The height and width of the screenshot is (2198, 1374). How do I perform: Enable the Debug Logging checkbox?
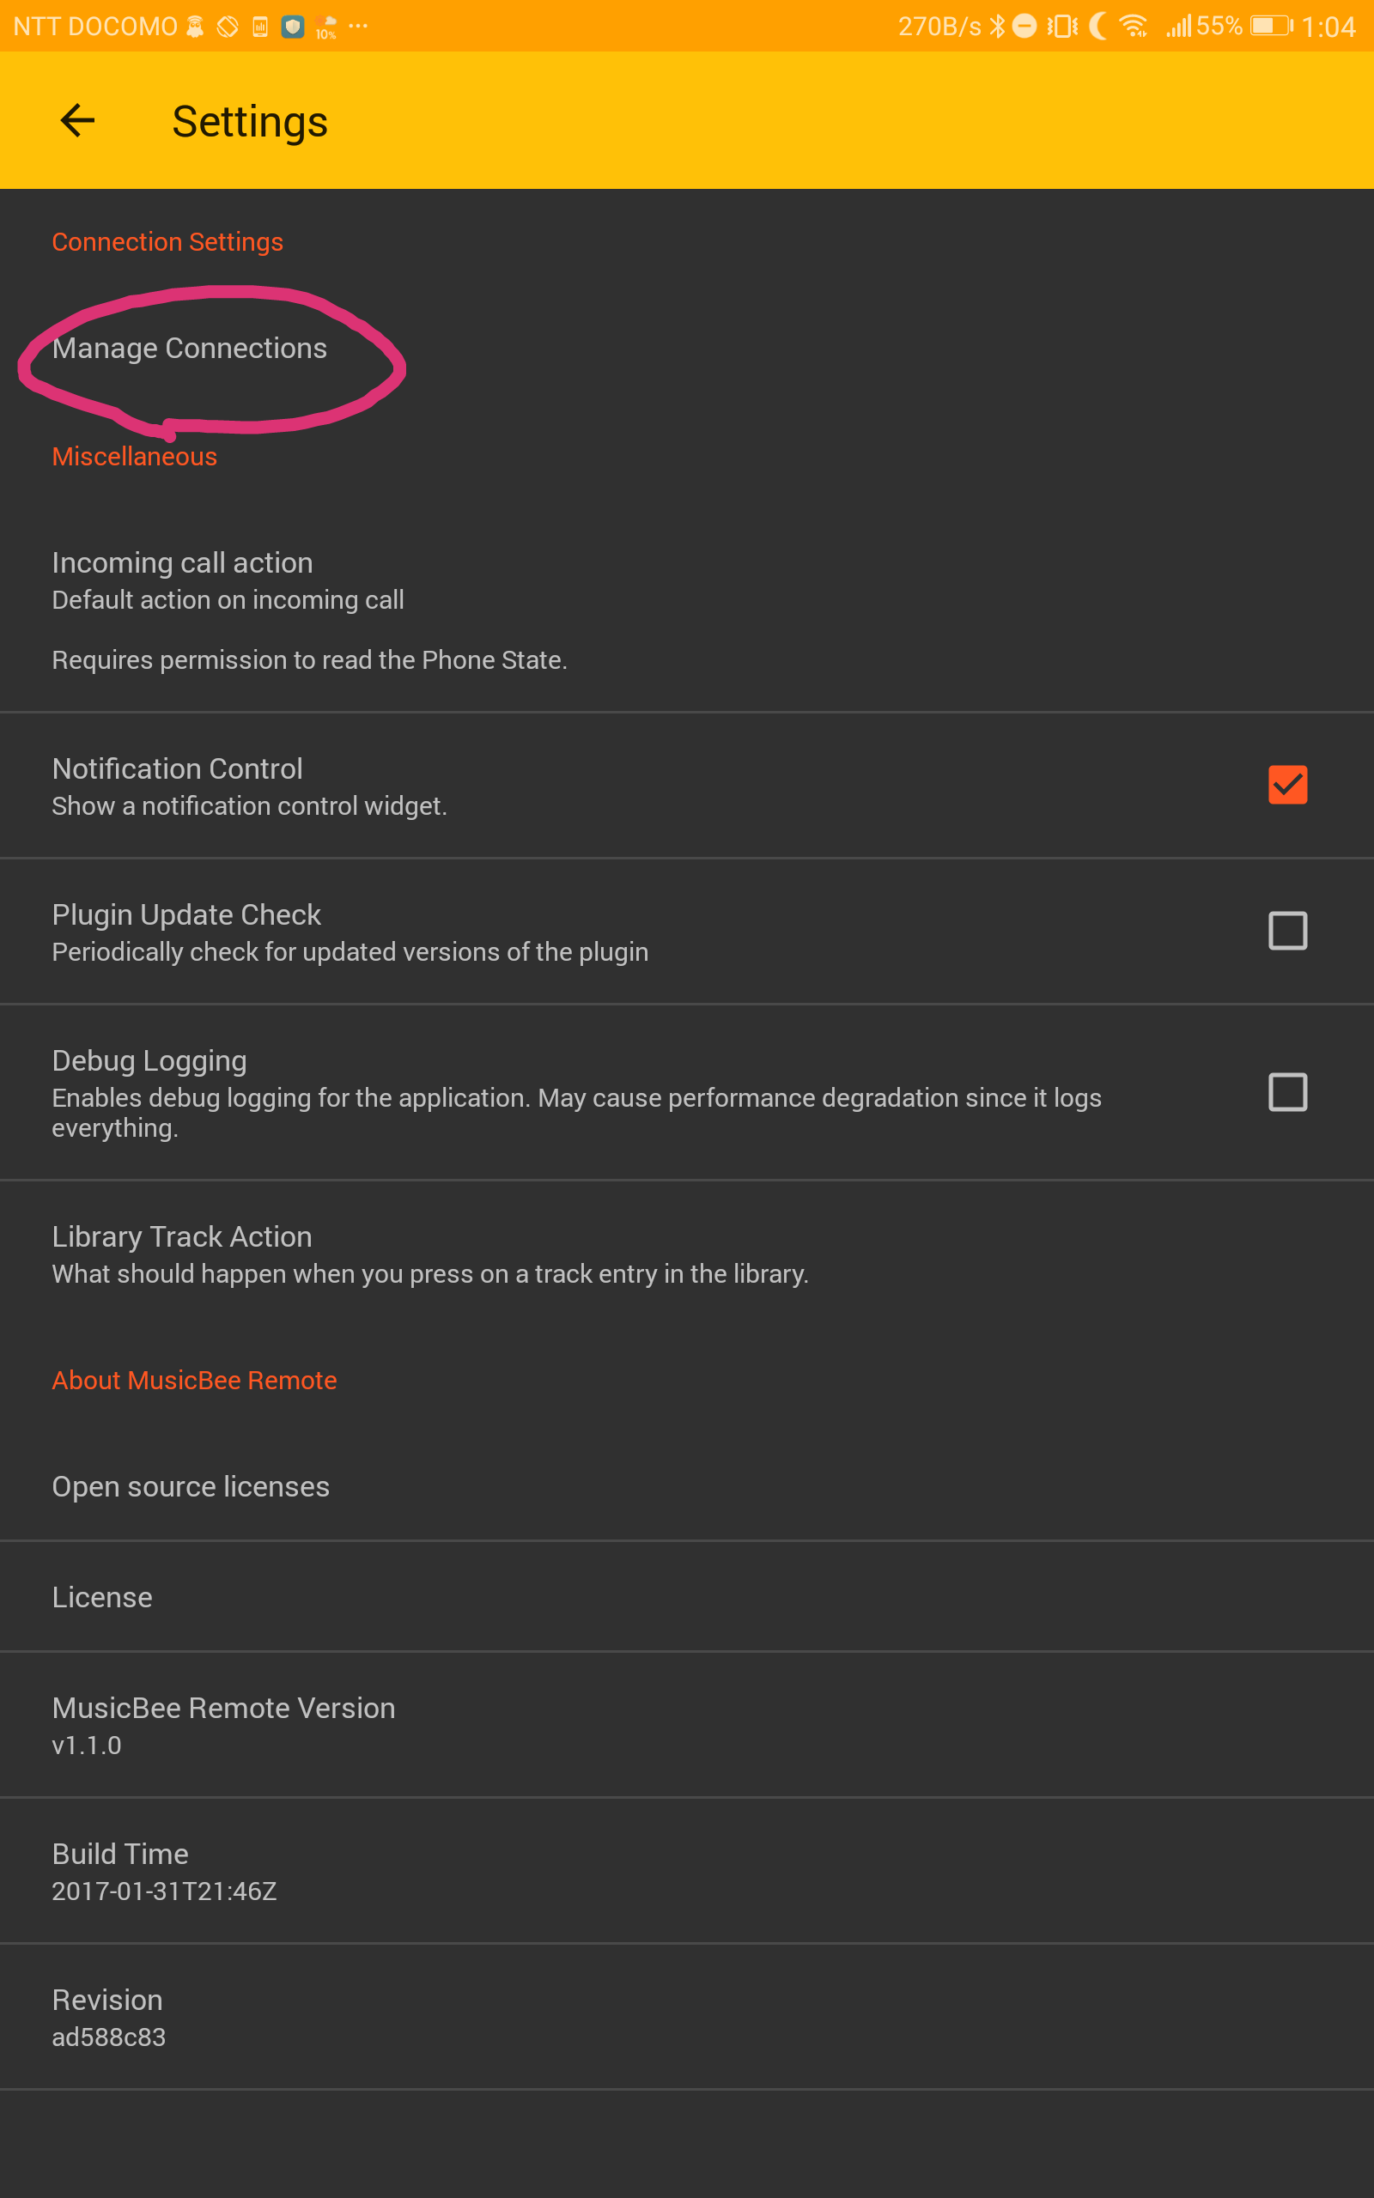pos(1287,1092)
